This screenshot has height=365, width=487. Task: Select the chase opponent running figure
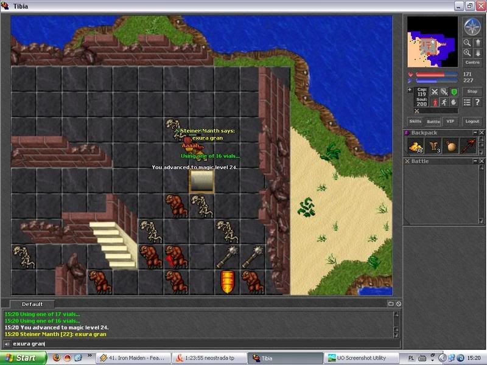444,102
